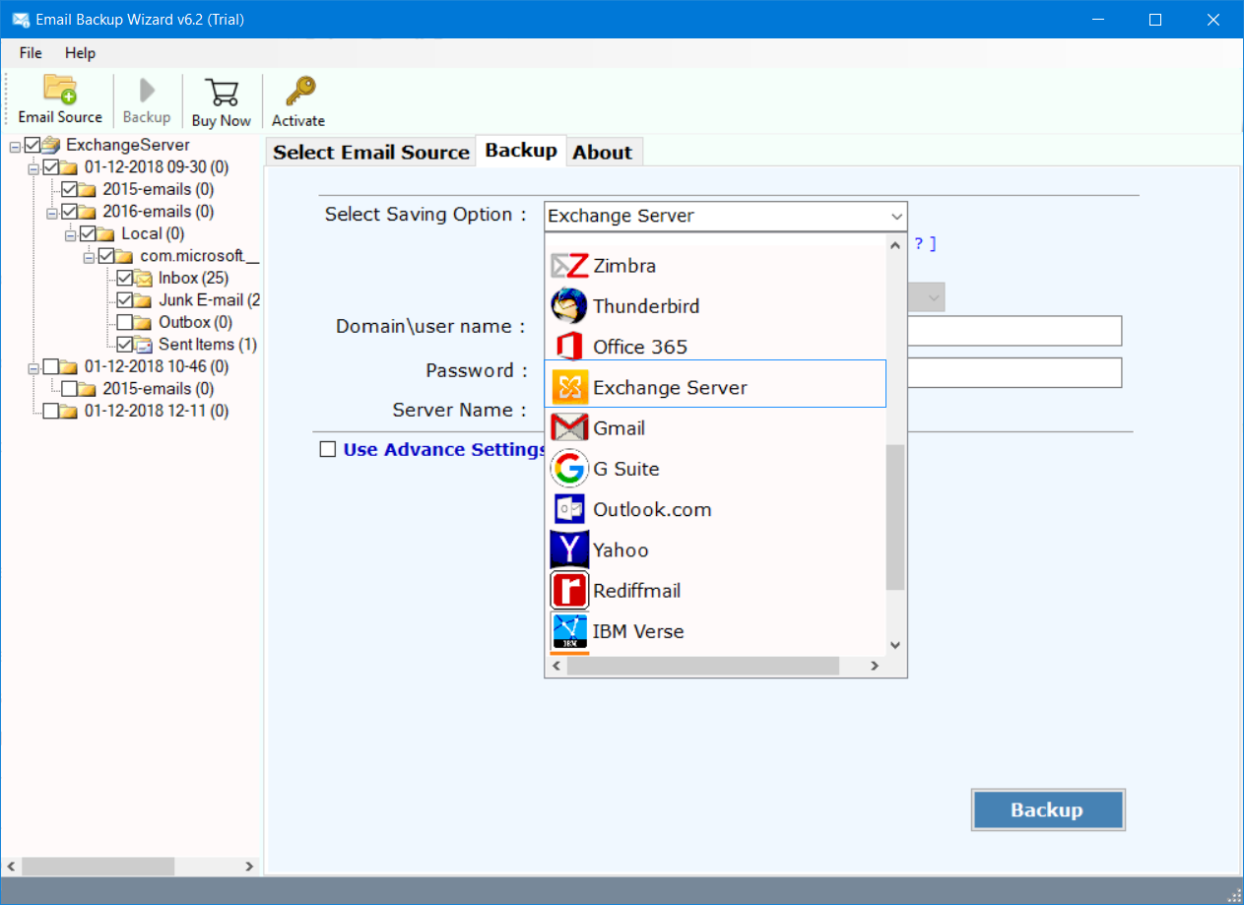Pick the Zimbra icon in the saving list
The width and height of the screenshot is (1244, 905).
(x=569, y=266)
